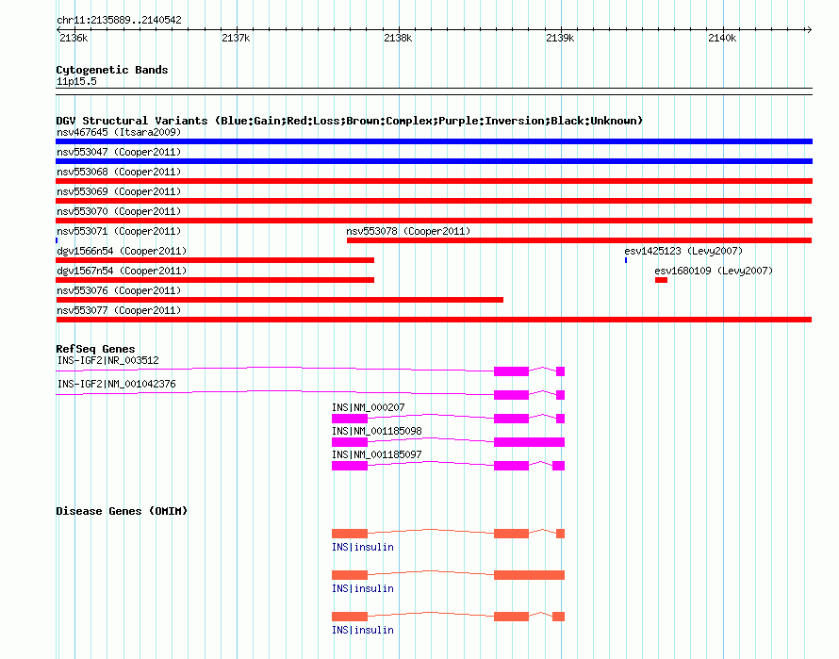Open the INS-IGF2|NR_003512 transcript label
The height and width of the screenshot is (659, 839).
[x=108, y=360]
